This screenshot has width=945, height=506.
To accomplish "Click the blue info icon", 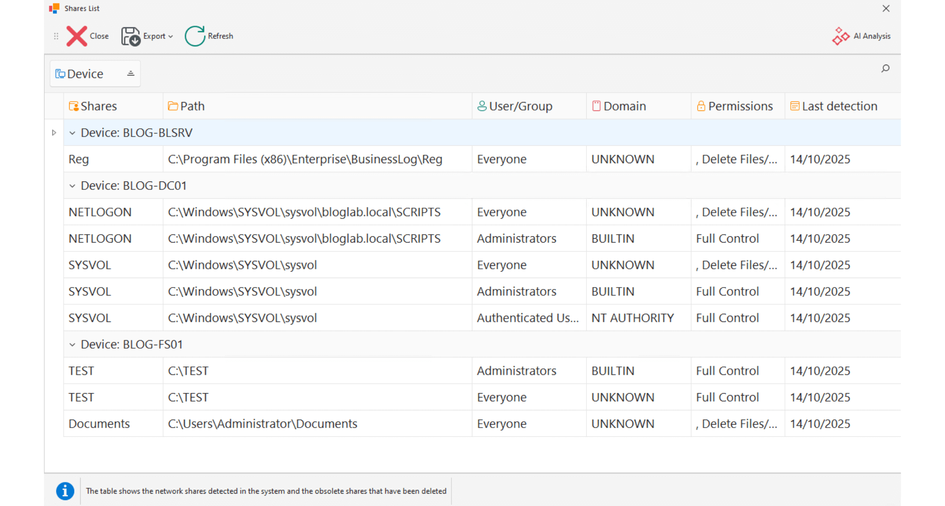I will pyautogui.click(x=65, y=491).
